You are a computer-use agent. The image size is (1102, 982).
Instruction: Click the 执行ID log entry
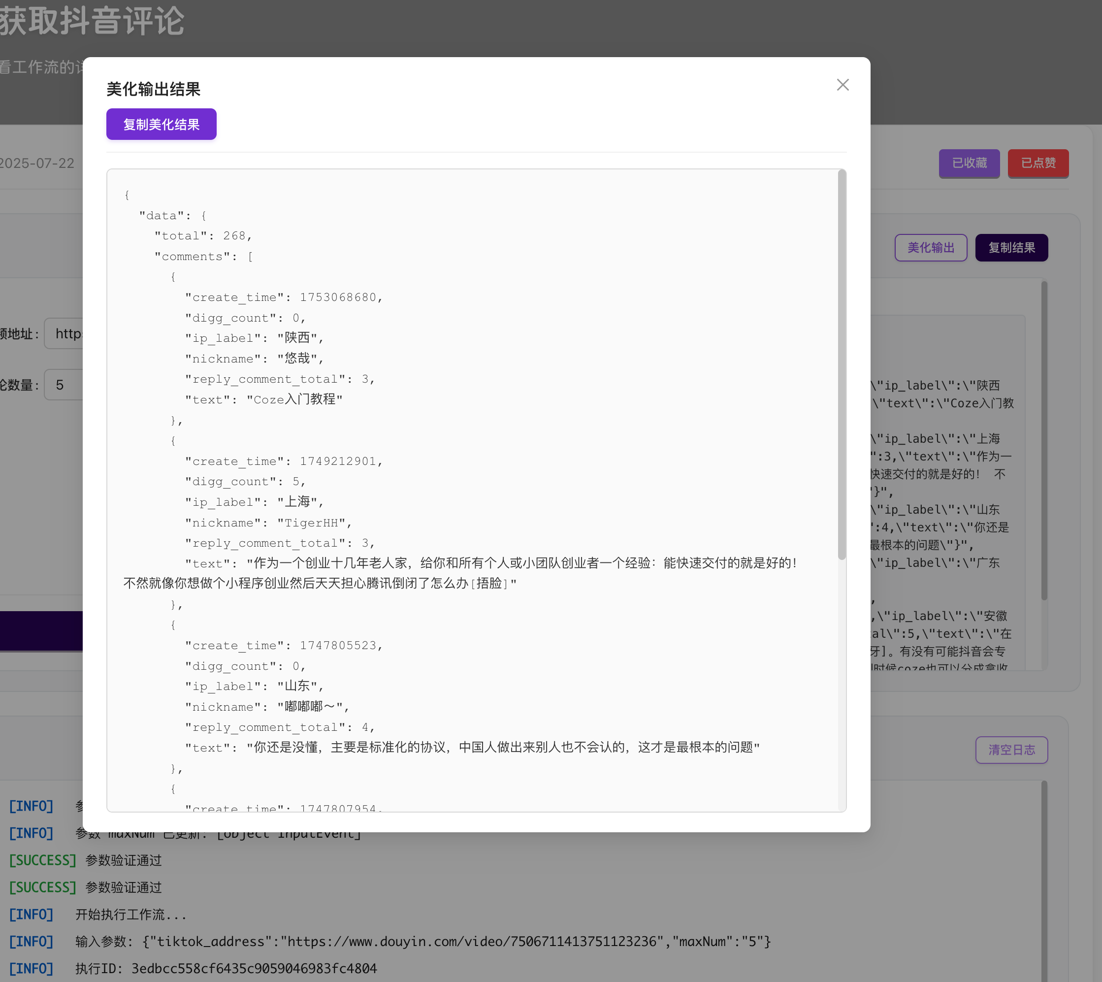226,968
